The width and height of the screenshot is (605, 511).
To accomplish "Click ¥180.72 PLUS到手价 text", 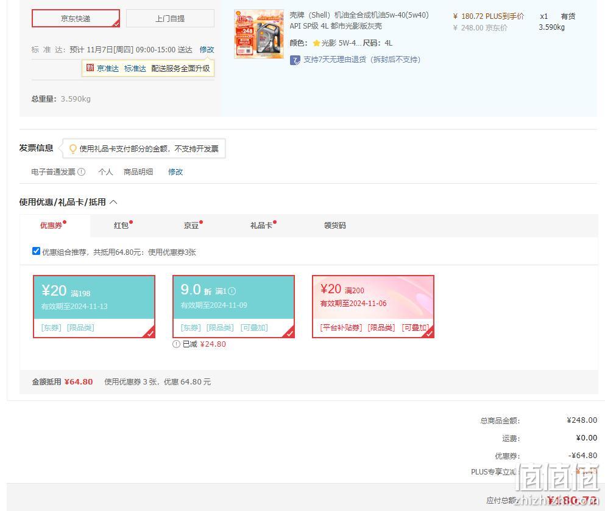I will pos(489,16).
